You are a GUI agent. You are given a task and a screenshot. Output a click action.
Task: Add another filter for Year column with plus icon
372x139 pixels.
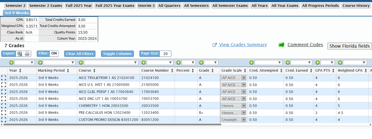[x=11, y=62]
